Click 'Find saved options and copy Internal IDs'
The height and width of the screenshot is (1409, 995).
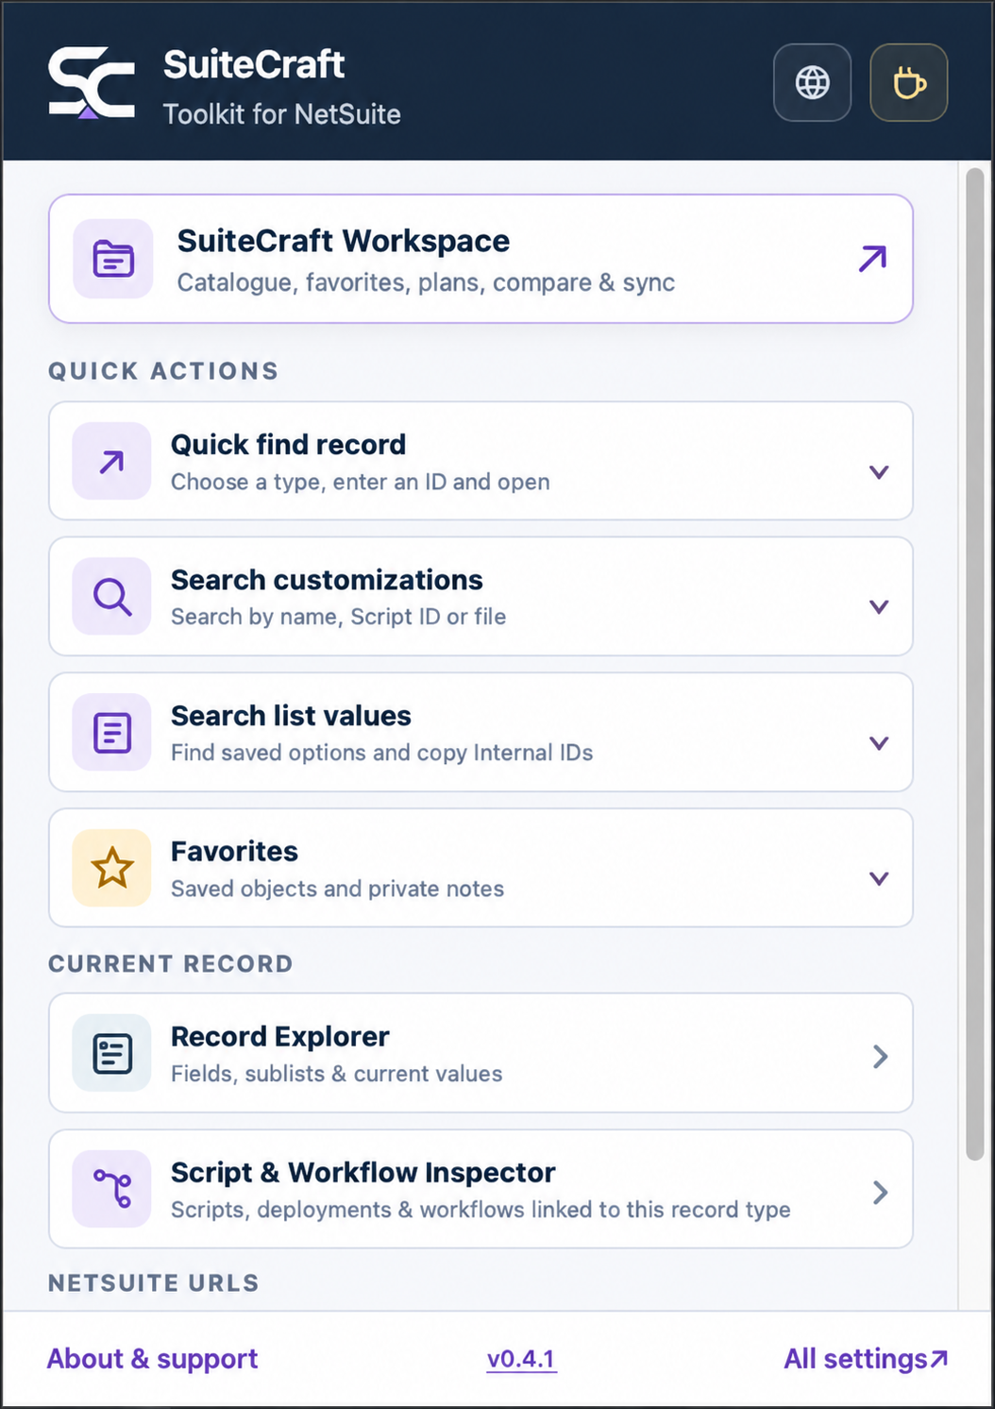pos(381,753)
